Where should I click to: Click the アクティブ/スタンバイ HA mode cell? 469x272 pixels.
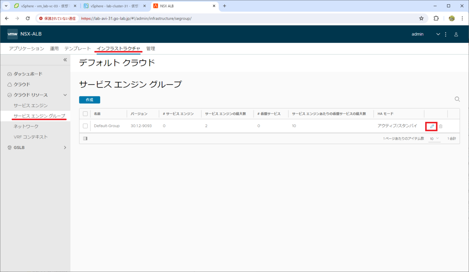pos(397,126)
